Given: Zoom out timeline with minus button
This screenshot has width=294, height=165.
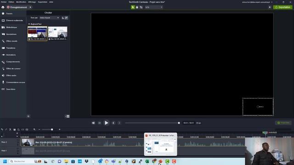Looking at the screenshot, I should point(39,129).
